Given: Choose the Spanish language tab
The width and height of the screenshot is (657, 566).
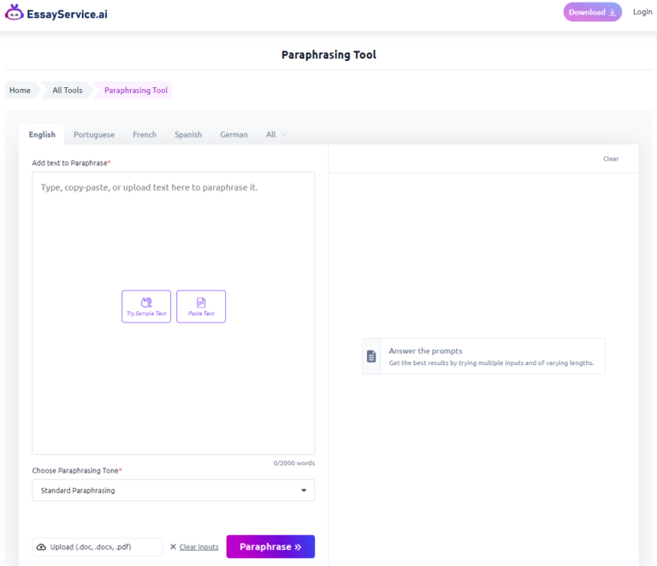Looking at the screenshot, I should [188, 135].
